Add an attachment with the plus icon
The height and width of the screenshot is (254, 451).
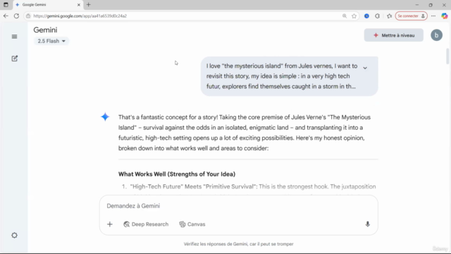click(x=110, y=224)
